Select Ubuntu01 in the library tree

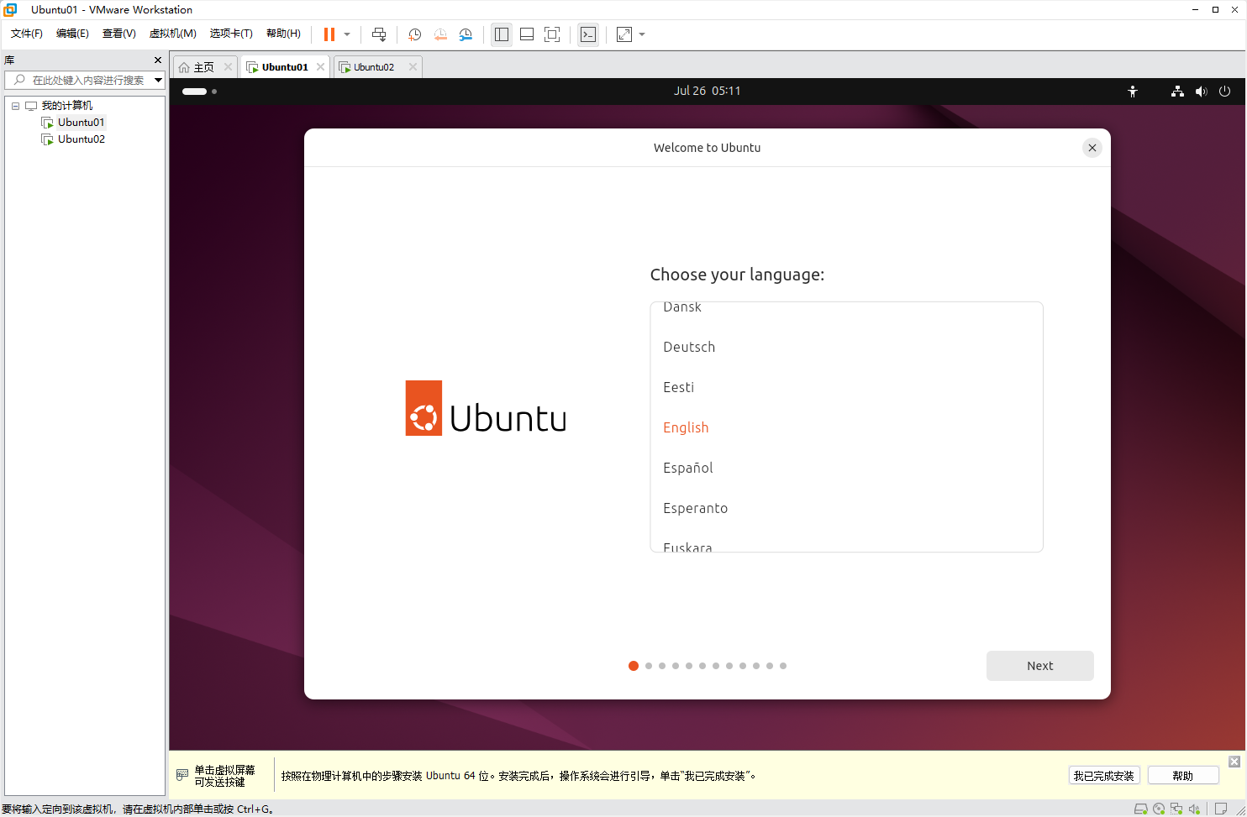point(81,123)
